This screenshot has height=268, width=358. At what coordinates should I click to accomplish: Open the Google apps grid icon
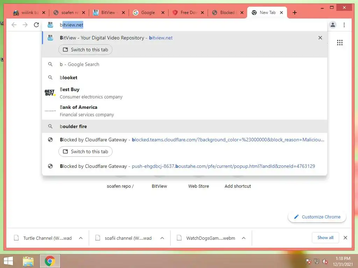tap(340, 43)
